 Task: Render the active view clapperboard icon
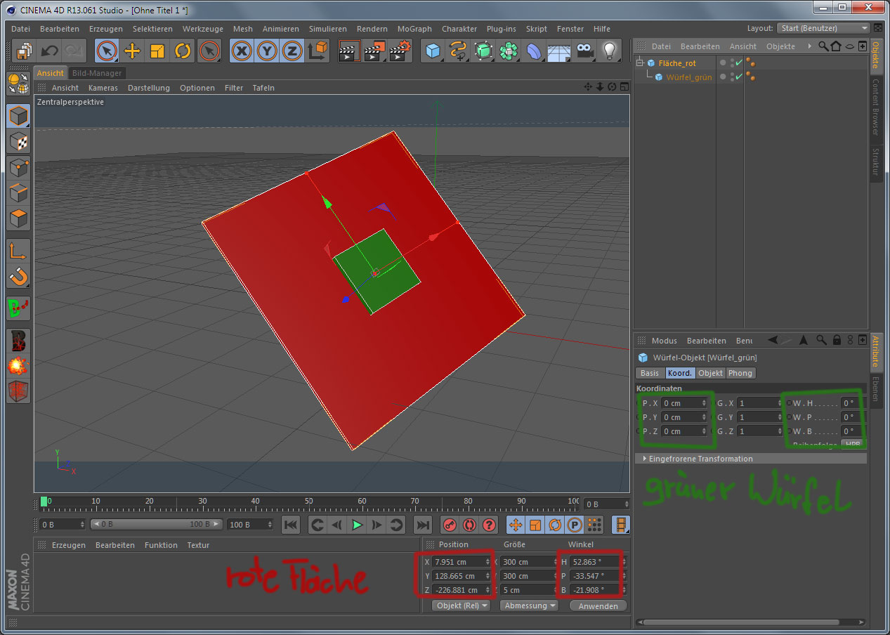coord(348,51)
